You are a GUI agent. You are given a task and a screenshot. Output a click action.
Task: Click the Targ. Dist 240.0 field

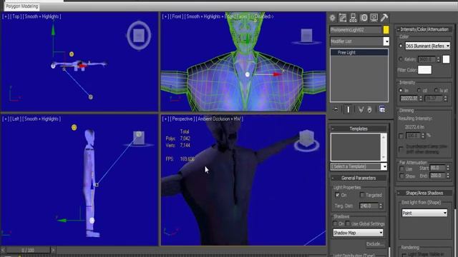(x=369, y=206)
